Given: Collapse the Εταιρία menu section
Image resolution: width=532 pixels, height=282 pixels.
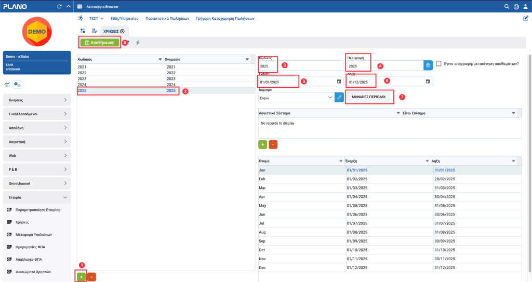Looking at the screenshot, I should click(37, 197).
